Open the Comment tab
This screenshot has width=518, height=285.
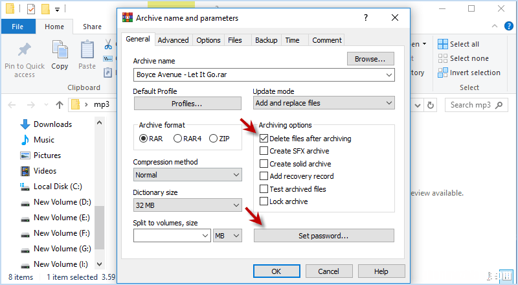tap(327, 40)
